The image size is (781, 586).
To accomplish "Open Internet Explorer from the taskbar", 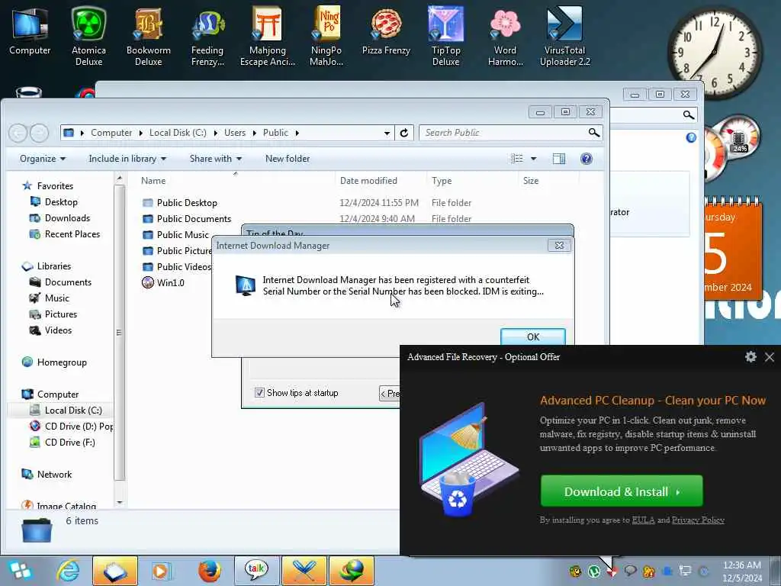I will pos(68,571).
